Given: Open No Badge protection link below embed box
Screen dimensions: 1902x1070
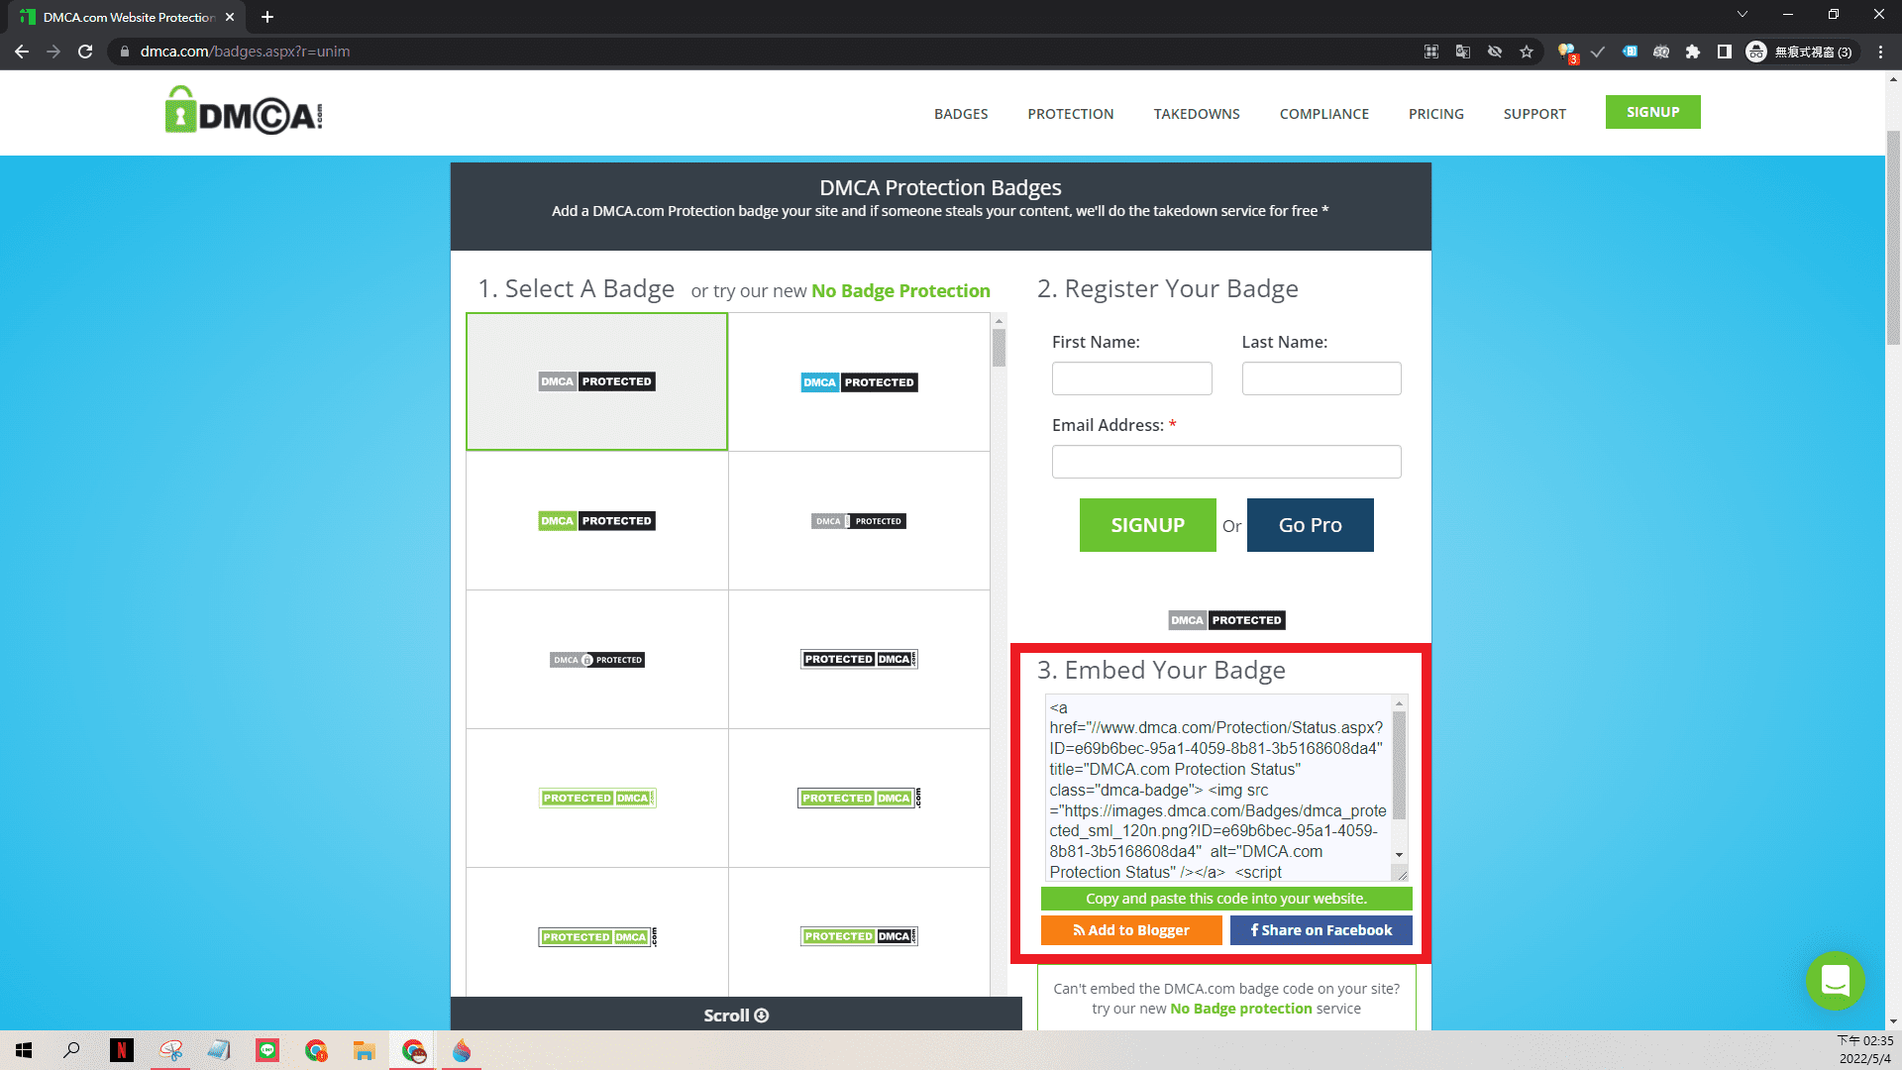Looking at the screenshot, I should (x=1240, y=1009).
